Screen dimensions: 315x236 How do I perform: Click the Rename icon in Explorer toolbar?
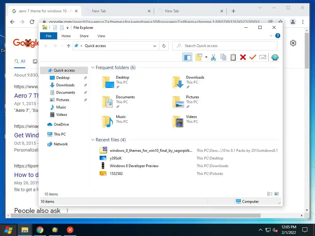point(263,57)
